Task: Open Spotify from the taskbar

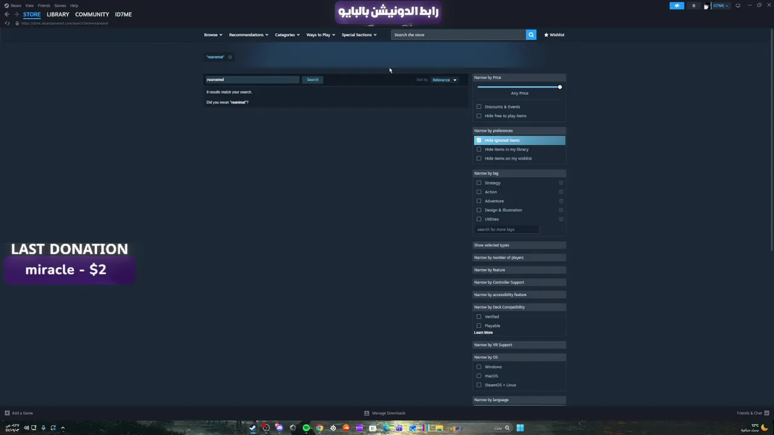Action: click(306, 428)
